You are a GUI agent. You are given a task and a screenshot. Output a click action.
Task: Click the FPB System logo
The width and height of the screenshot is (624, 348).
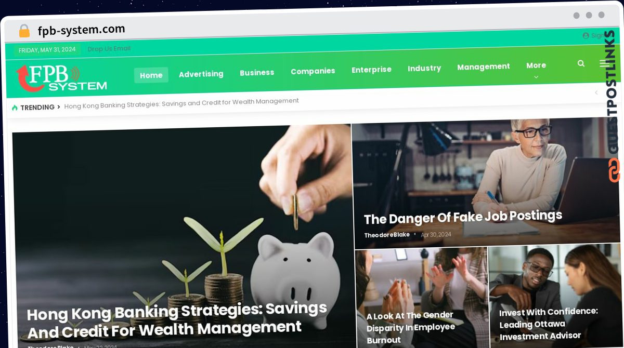61,78
